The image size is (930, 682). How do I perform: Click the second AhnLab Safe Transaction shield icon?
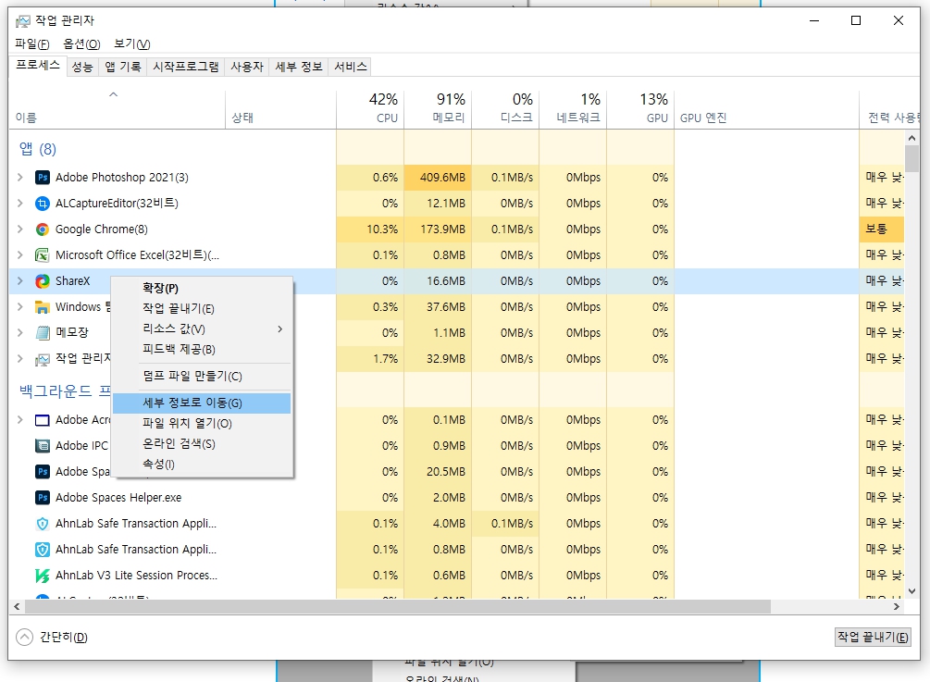43,550
